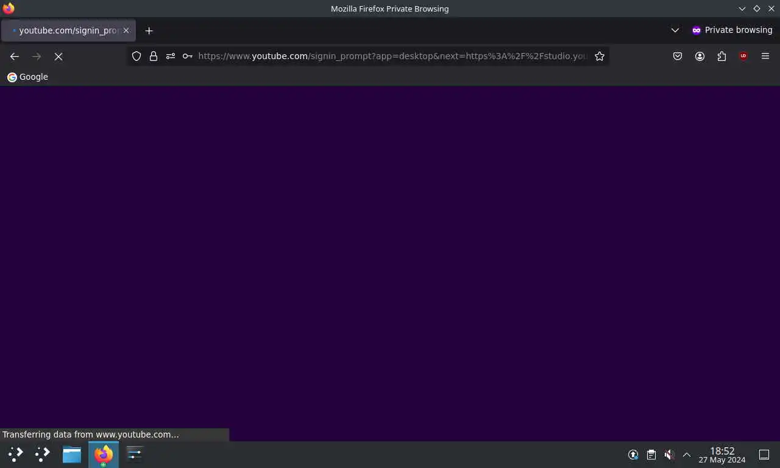Open uBlock Origin extension icon

coord(743,56)
